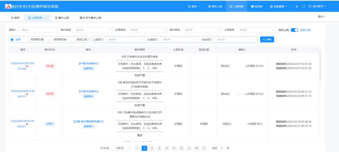The width and height of the screenshot is (339, 152).
Task: Click the 筛选 search button
Action: click(x=267, y=40)
